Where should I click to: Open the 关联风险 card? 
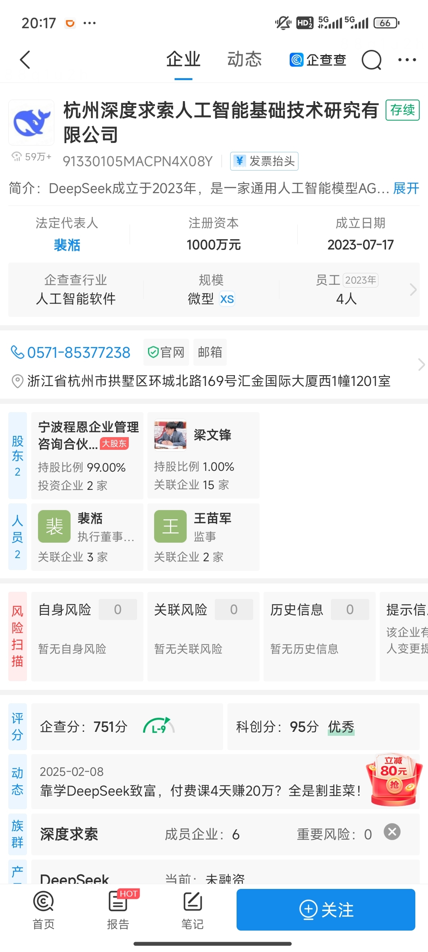coord(203,636)
